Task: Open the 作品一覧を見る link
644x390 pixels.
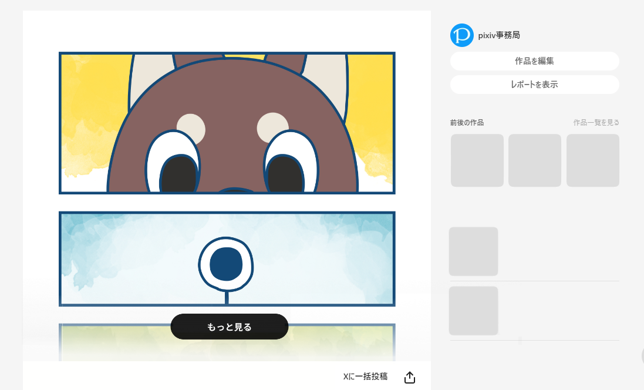Action: pyautogui.click(x=596, y=123)
